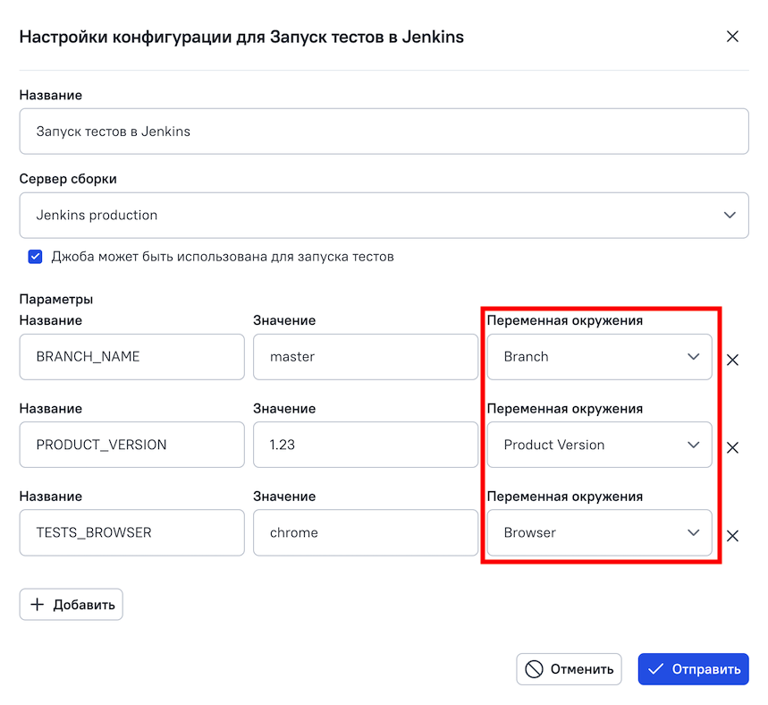This screenshot has height=705, width=768.
Task: Click the 1.23 value field
Action: 365,445
